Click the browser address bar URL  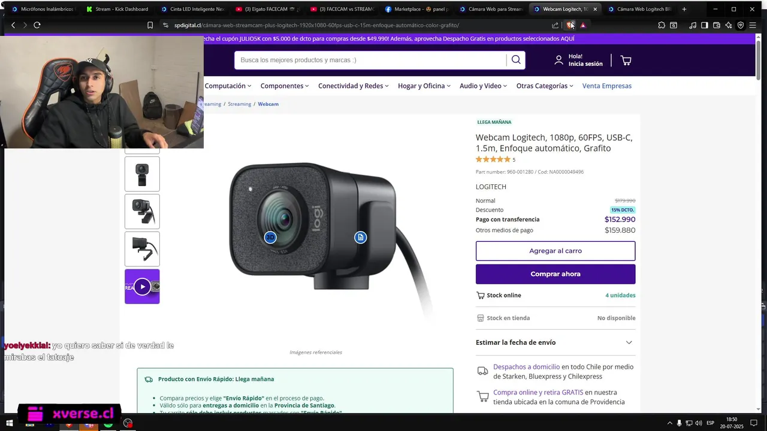tap(316, 25)
